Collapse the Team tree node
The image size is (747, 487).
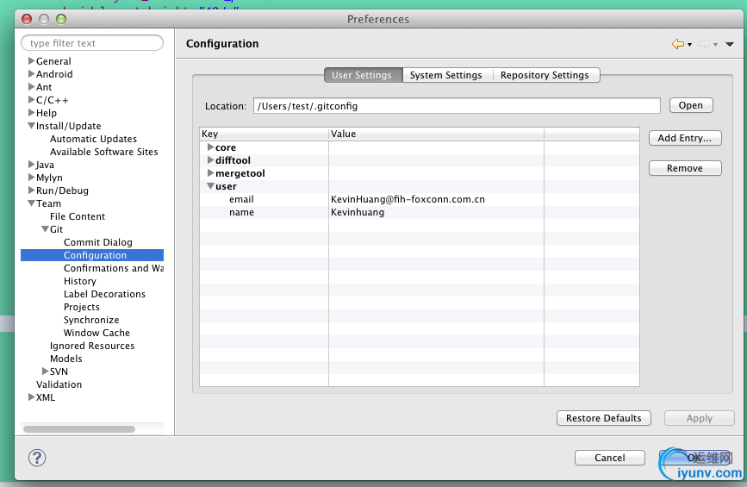(x=31, y=203)
